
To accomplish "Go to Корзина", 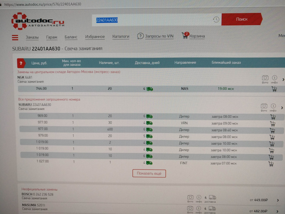I will coord(197,36).
